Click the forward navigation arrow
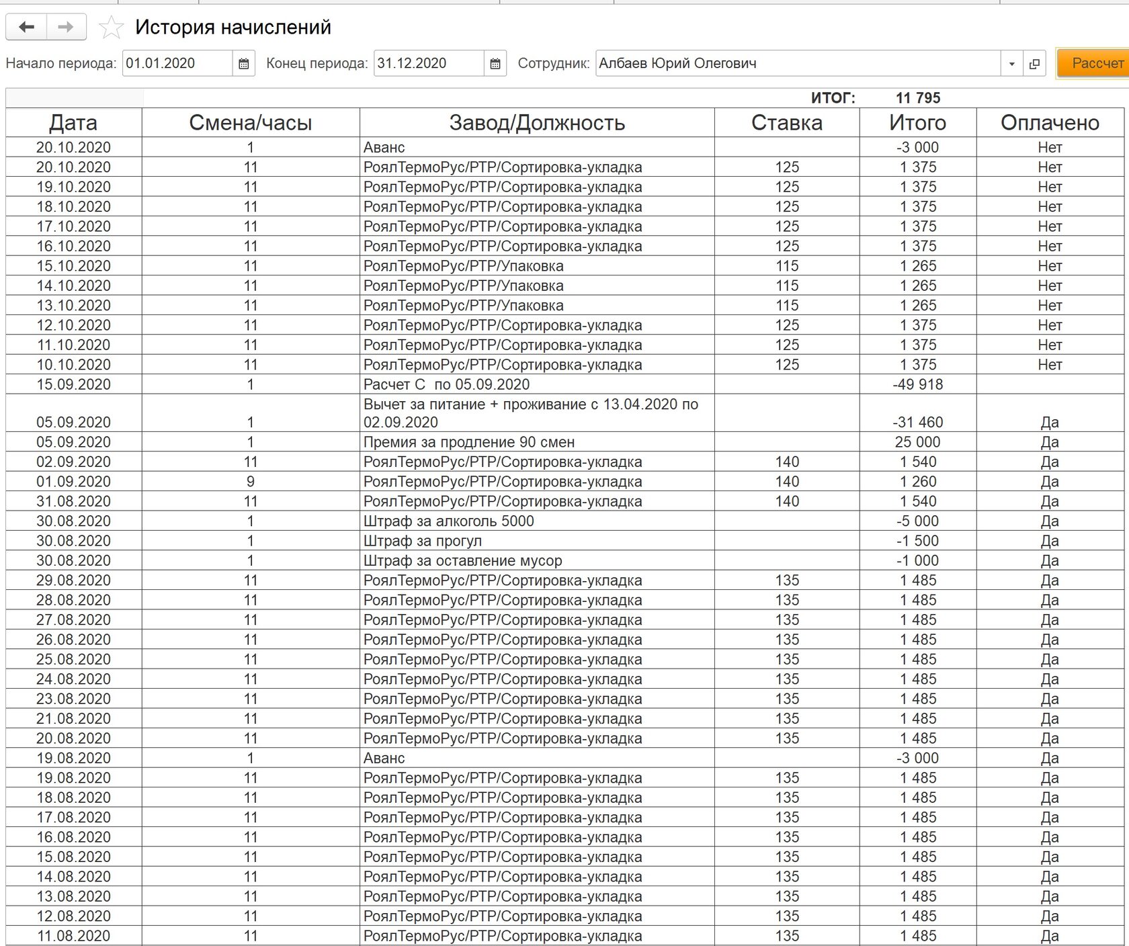The height and width of the screenshot is (946, 1129). click(66, 27)
